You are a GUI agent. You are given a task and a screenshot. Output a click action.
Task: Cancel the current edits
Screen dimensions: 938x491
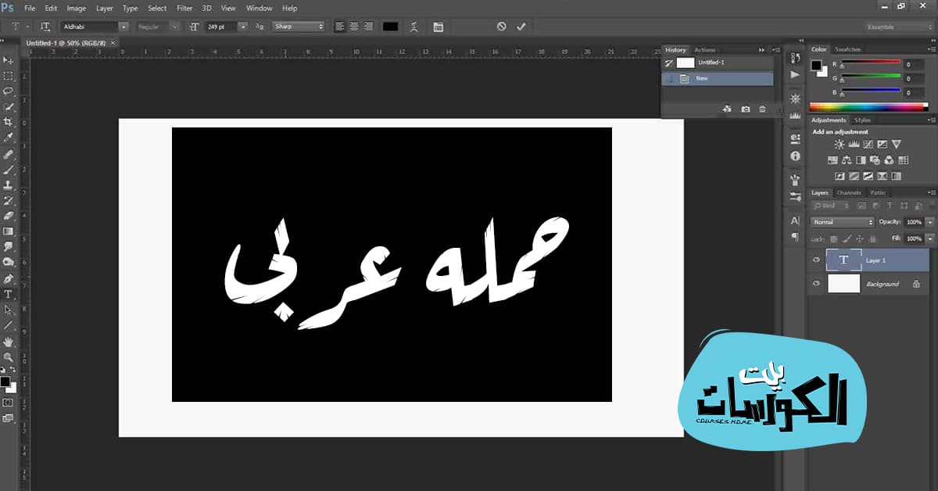(501, 26)
